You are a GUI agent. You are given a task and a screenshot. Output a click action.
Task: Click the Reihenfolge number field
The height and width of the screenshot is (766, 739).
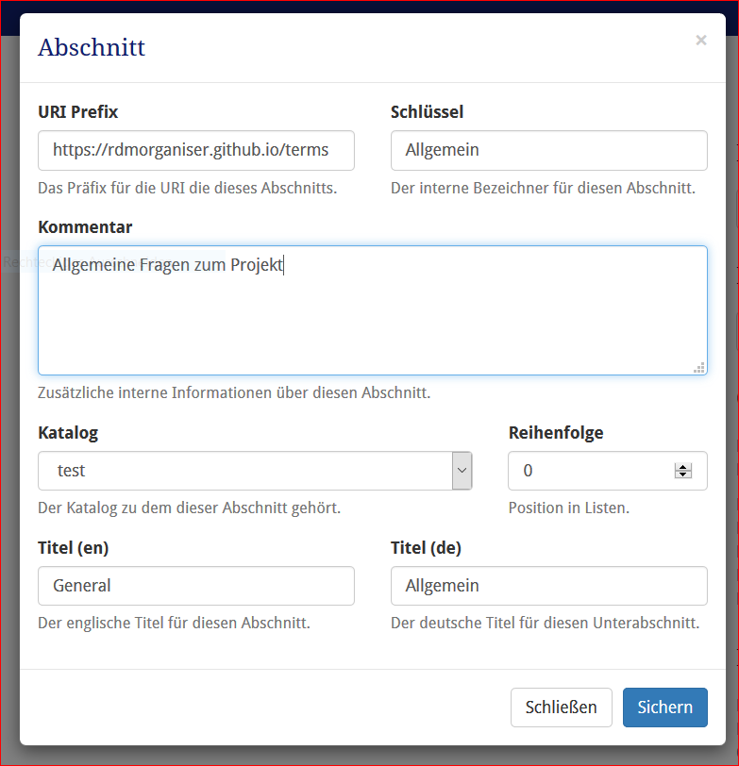pos(608,471)
